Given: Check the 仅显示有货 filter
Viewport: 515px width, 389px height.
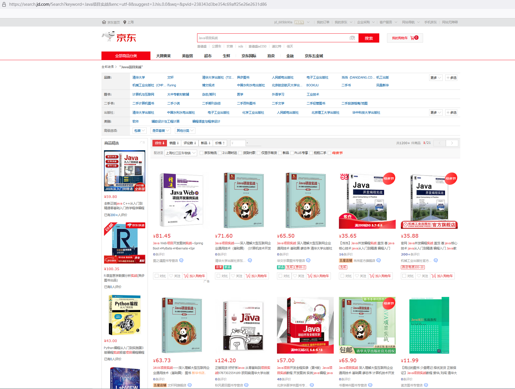Looking at the screenshot, I should tap(259, 153).
